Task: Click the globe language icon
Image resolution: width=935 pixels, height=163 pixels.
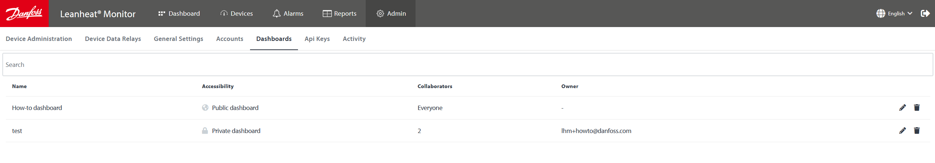Action: tap(880, 14)
